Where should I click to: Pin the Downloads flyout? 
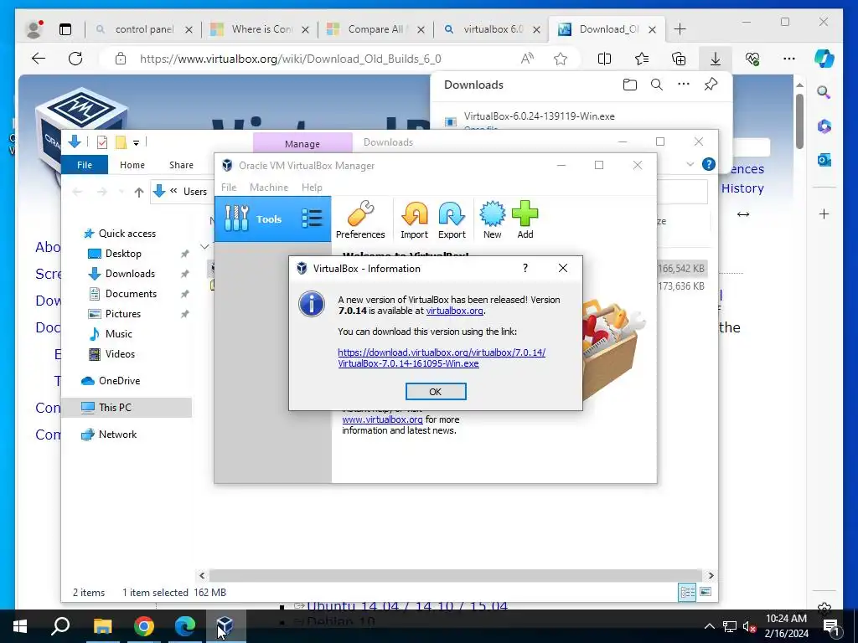coord(711,85)
